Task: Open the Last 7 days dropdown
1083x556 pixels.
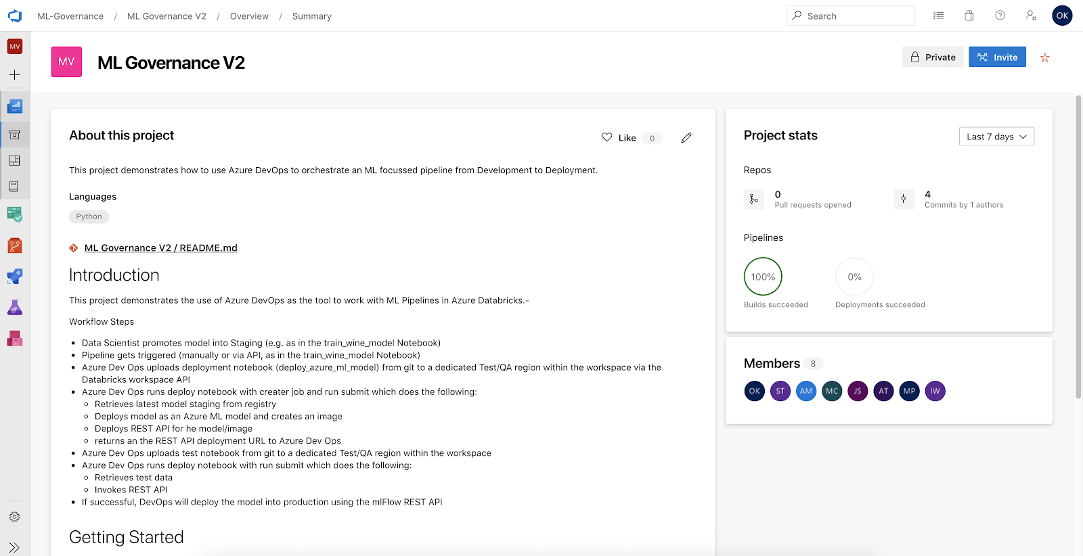Action: 996,137
